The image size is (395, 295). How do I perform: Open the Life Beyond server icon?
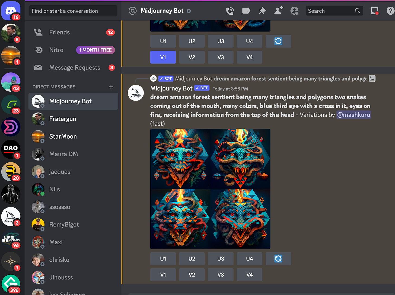11,239
